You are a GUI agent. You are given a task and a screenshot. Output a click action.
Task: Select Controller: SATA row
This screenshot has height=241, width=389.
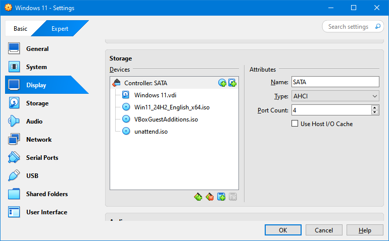[174, 83]
